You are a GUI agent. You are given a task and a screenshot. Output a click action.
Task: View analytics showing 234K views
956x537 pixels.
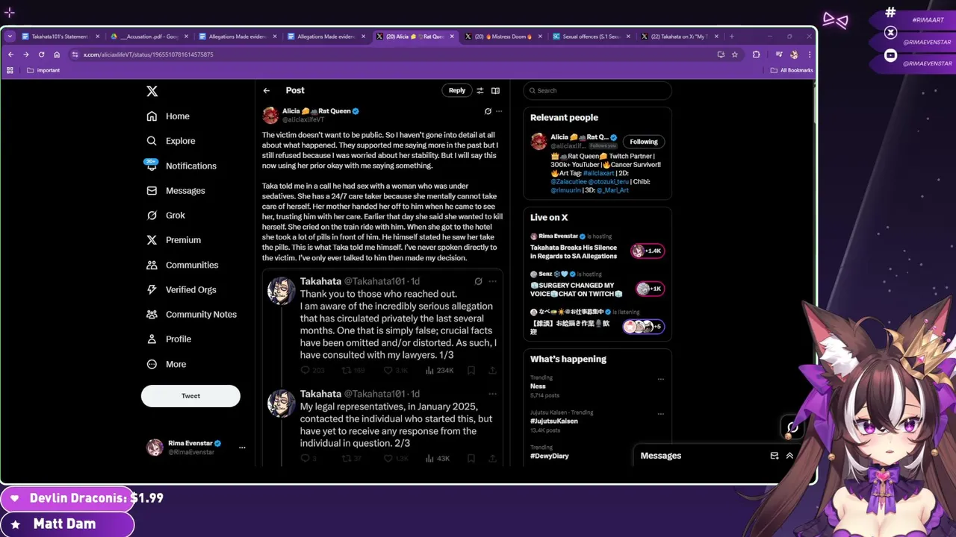[440, 370]
